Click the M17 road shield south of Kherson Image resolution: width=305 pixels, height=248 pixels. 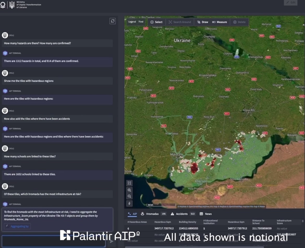tap(217, 197)
